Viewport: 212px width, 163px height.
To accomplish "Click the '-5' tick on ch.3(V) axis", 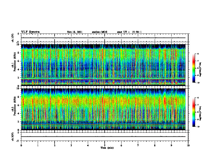I will 18,141.
